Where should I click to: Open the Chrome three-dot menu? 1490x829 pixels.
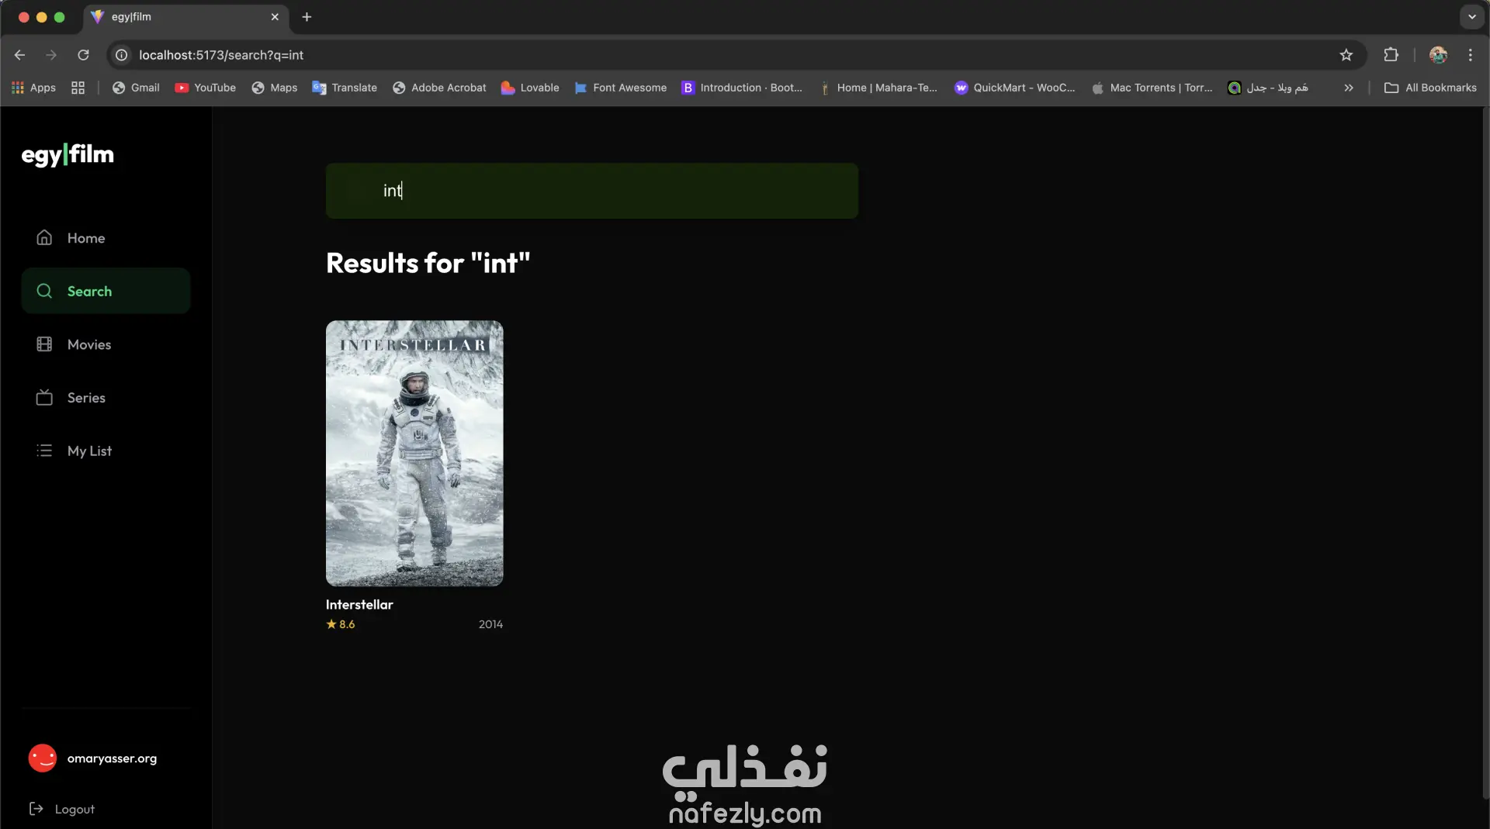1471,55
